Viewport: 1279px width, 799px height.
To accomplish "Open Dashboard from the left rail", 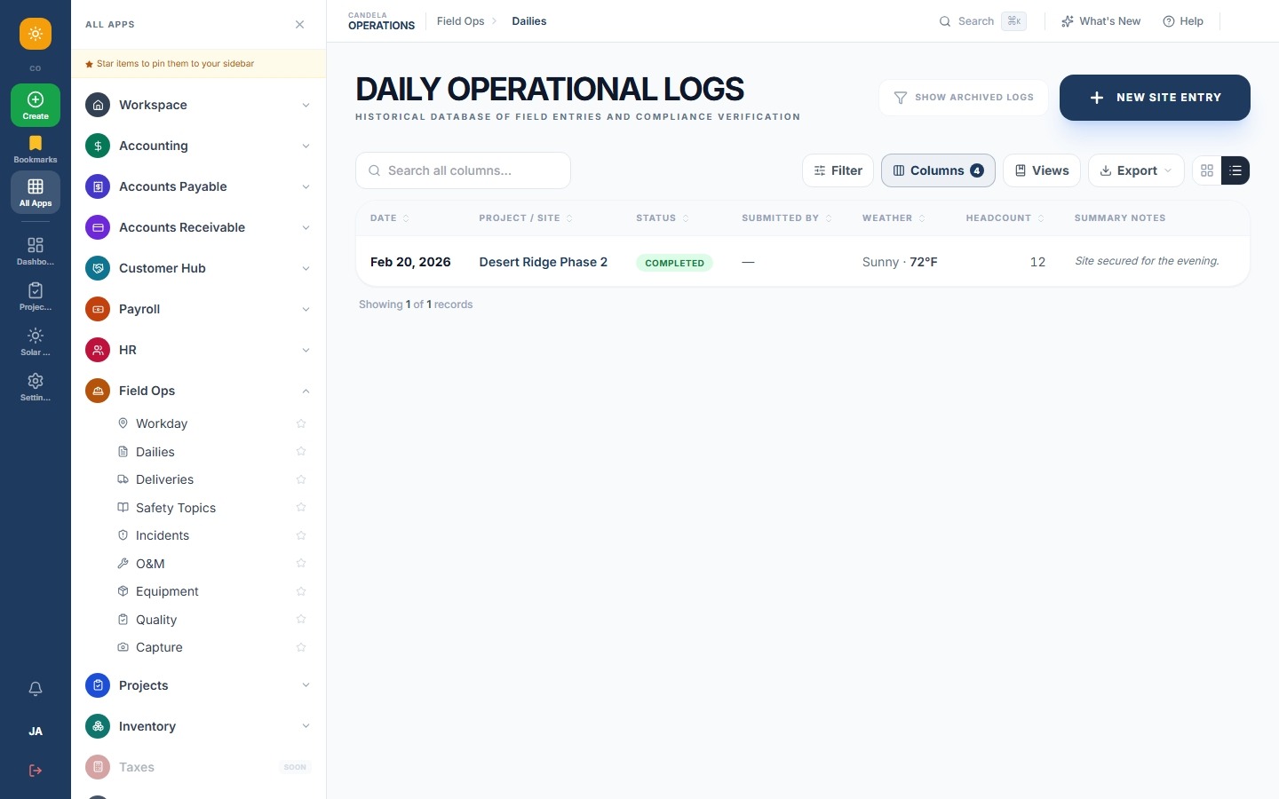I will pos(36,251).
